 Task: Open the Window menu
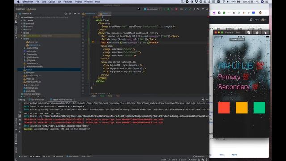coord(88,2)
